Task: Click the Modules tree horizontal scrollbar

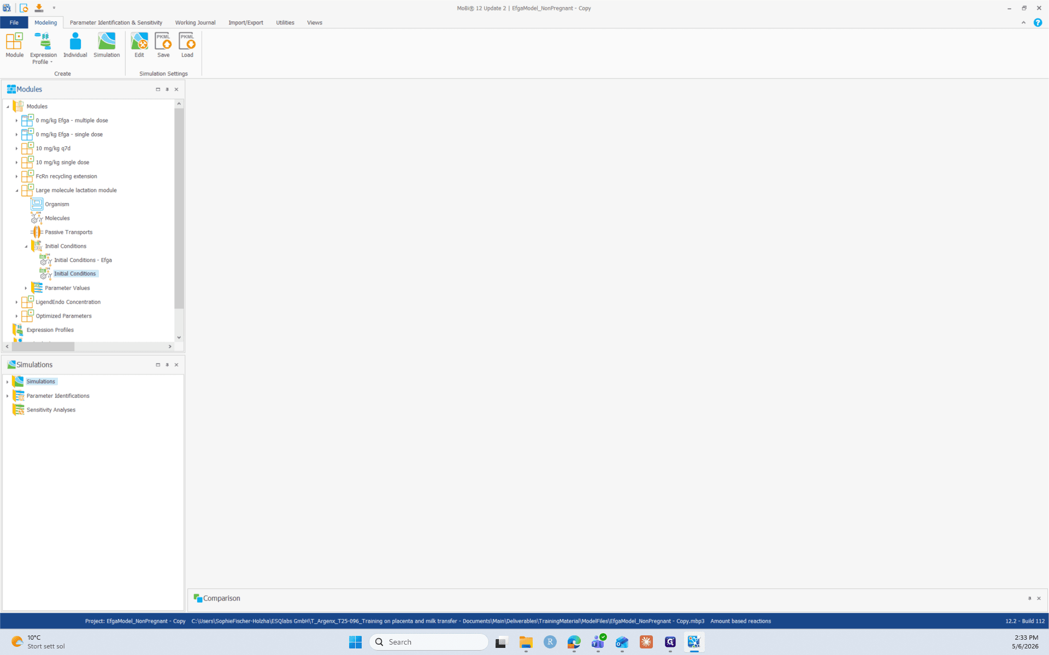Action: 43,347
